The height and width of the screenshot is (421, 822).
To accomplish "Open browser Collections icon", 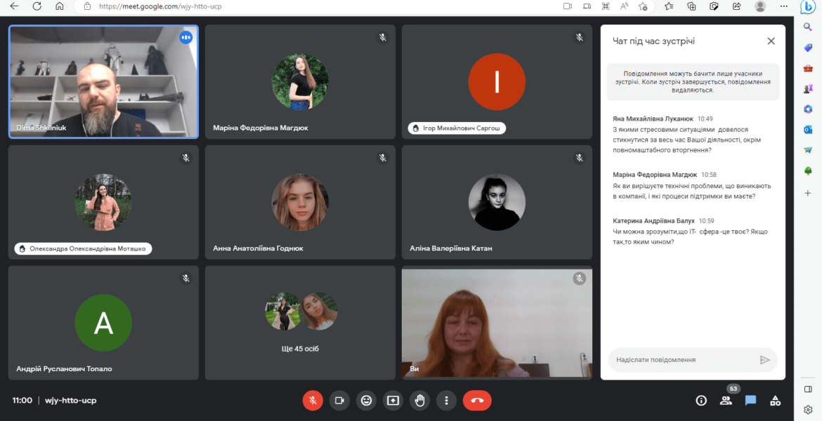I will [x=691, y=6].
